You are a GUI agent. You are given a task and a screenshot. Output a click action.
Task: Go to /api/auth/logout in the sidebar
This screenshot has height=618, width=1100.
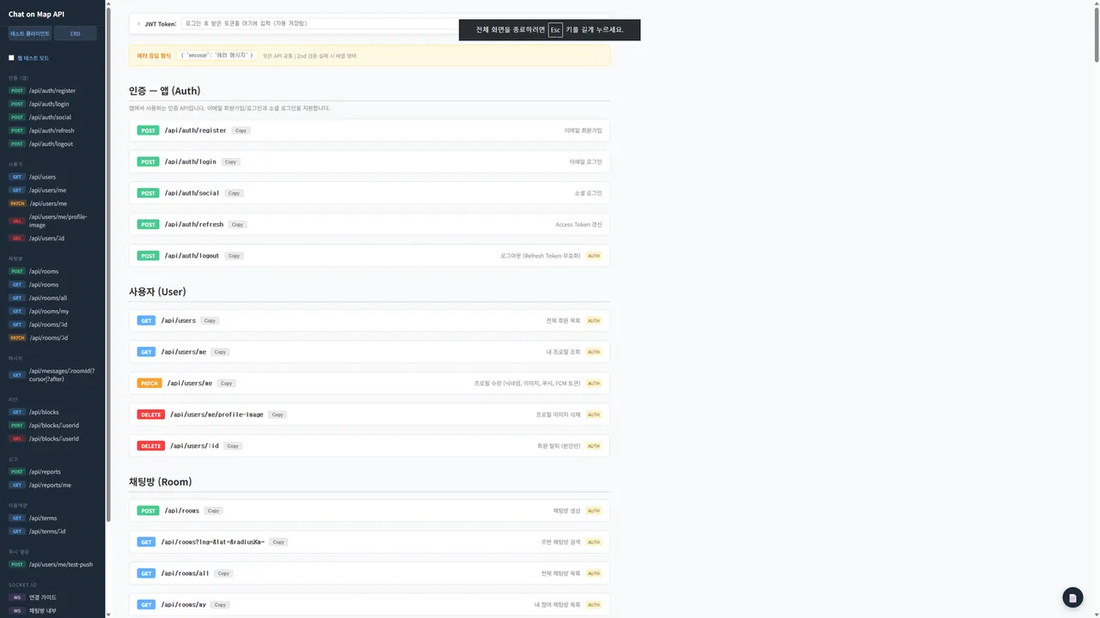pos(52,143)
